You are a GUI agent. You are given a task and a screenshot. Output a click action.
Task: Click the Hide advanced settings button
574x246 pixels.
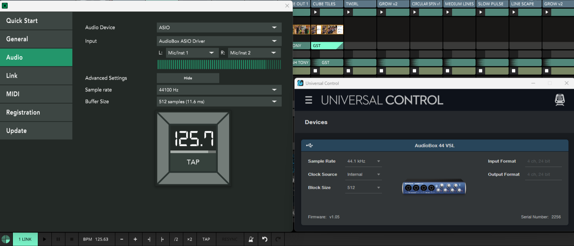(x=188, y=78)
